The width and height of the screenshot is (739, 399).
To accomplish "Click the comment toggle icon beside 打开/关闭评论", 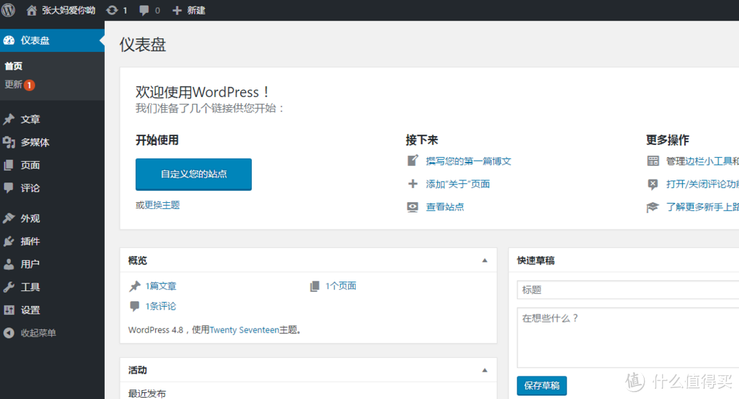I will 653,184.
